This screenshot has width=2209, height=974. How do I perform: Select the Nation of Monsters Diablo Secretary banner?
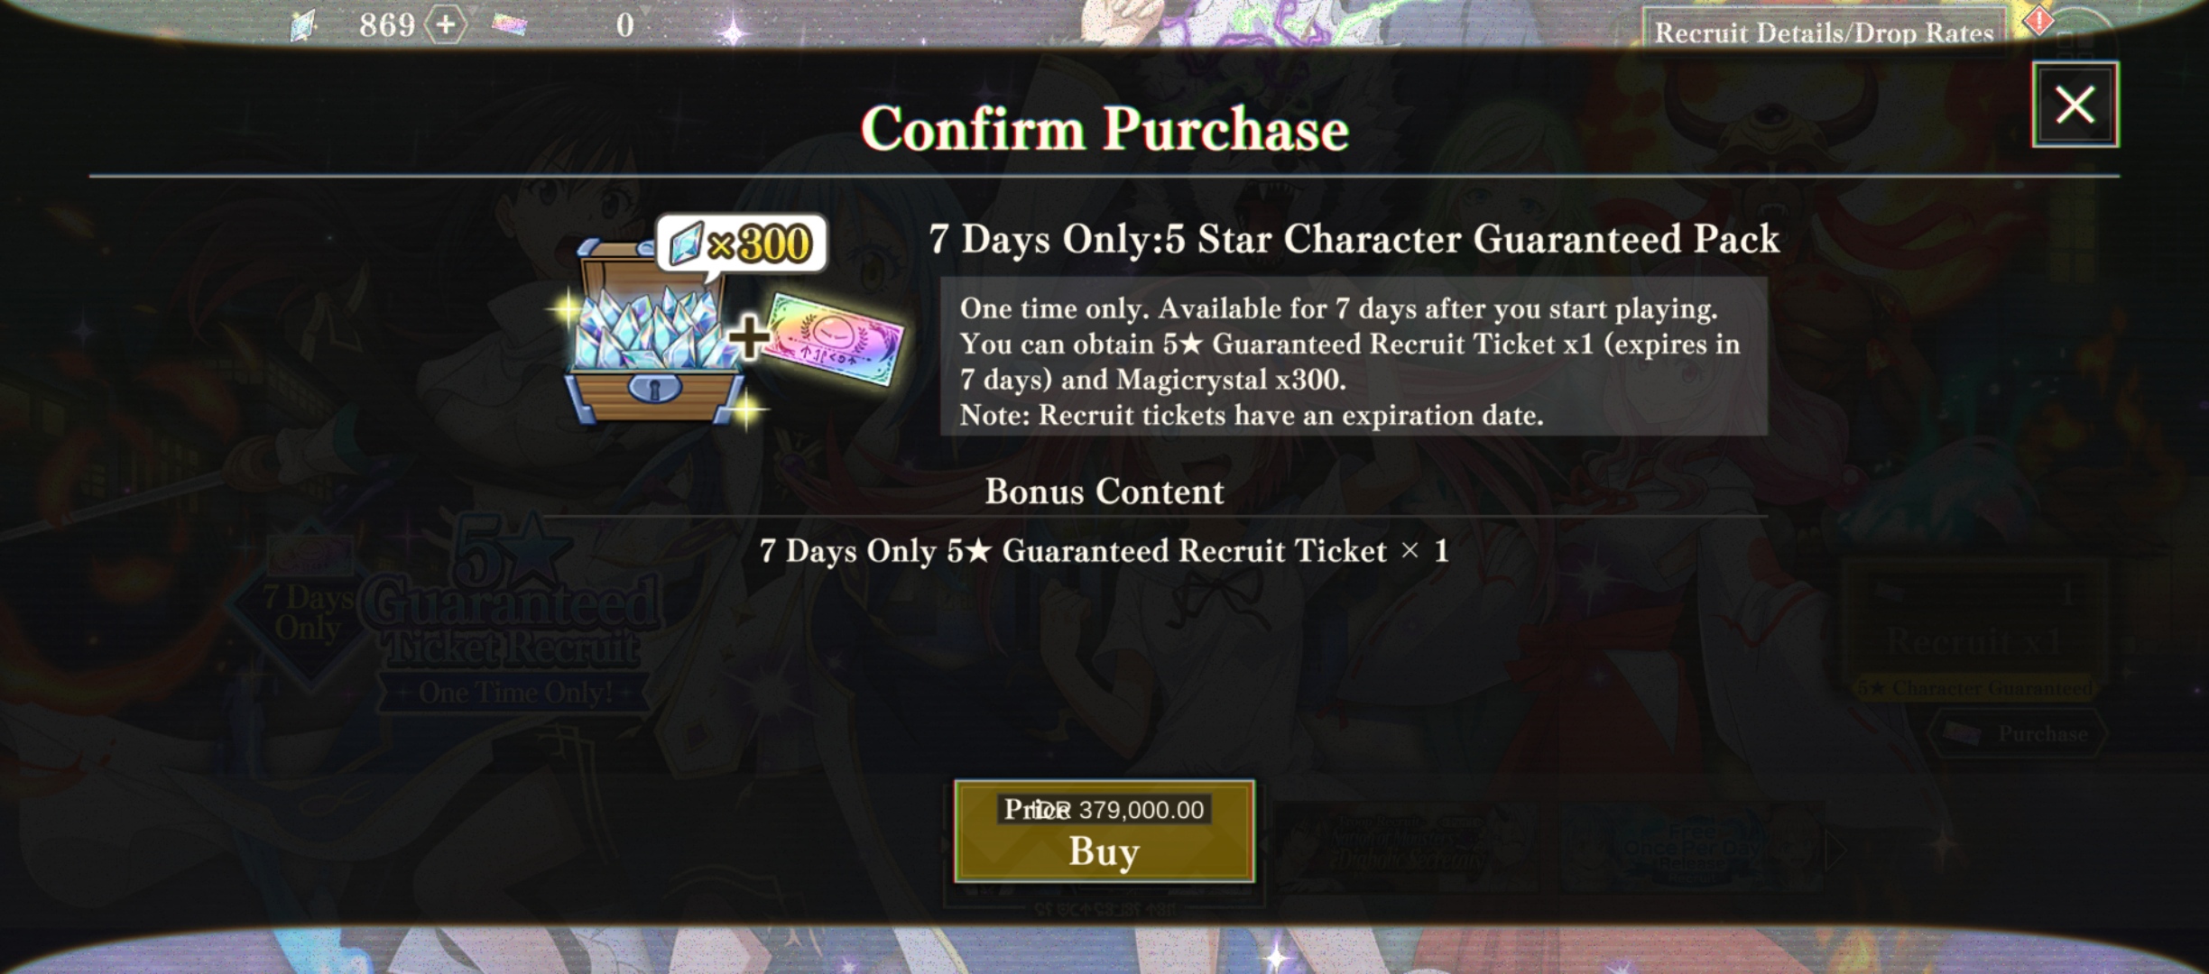tap(1408, 848)
